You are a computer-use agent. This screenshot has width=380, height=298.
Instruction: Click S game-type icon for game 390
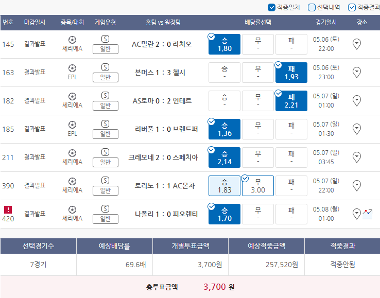[x=105, y=181]
